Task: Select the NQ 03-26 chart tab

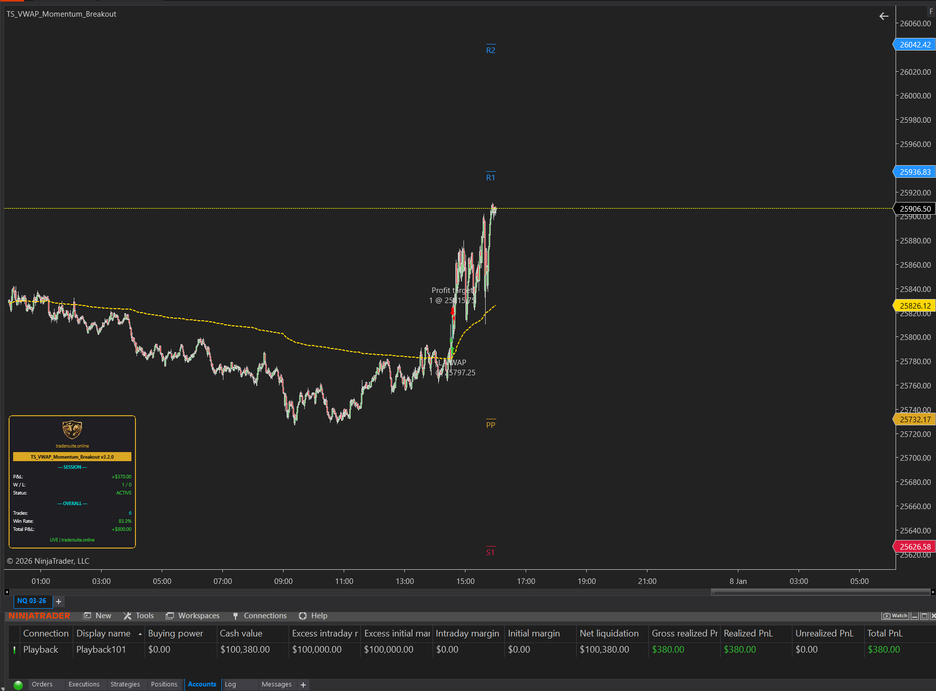Action: [x=32, y=601]
